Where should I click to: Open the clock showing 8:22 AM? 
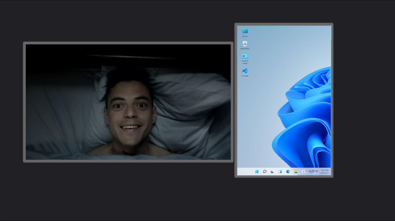tap(324, 171)
